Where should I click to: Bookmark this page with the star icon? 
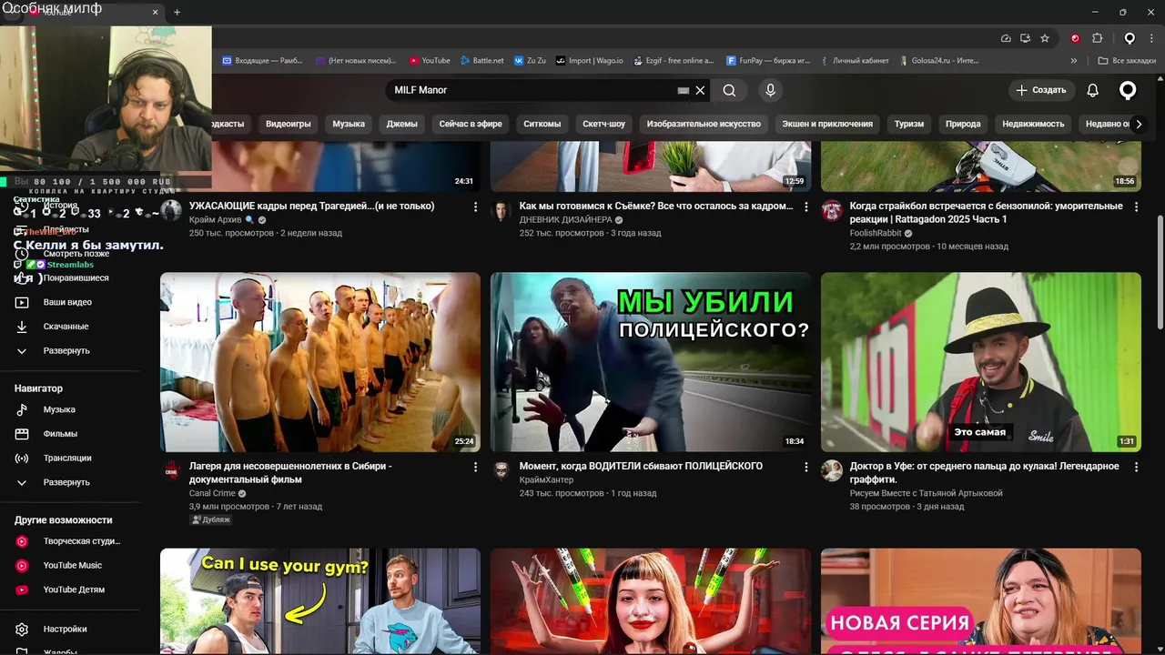[x=1045, y=38]
